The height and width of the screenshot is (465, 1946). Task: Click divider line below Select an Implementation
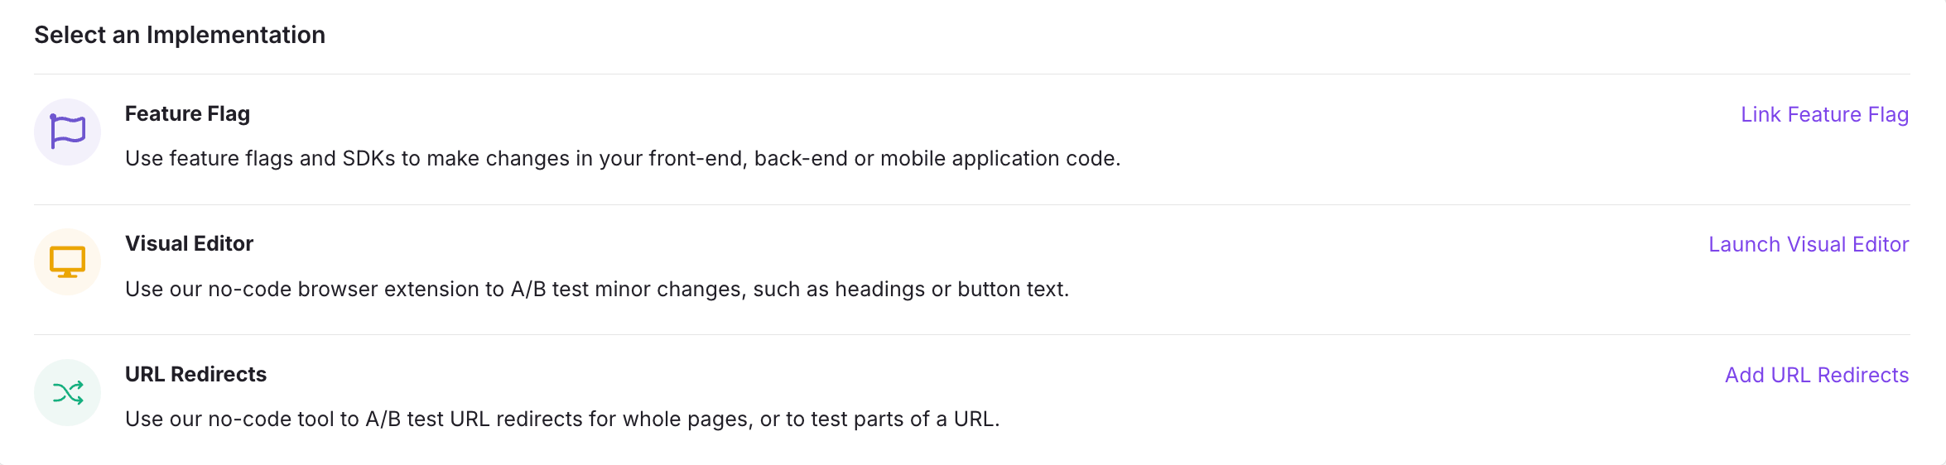point(972,74)
